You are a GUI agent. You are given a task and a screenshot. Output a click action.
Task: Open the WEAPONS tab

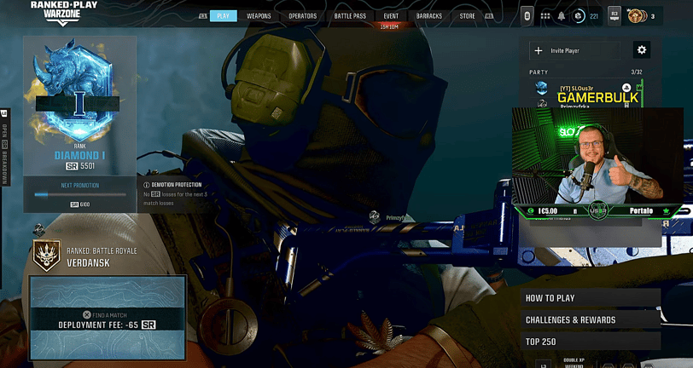(x=259, y=16)
